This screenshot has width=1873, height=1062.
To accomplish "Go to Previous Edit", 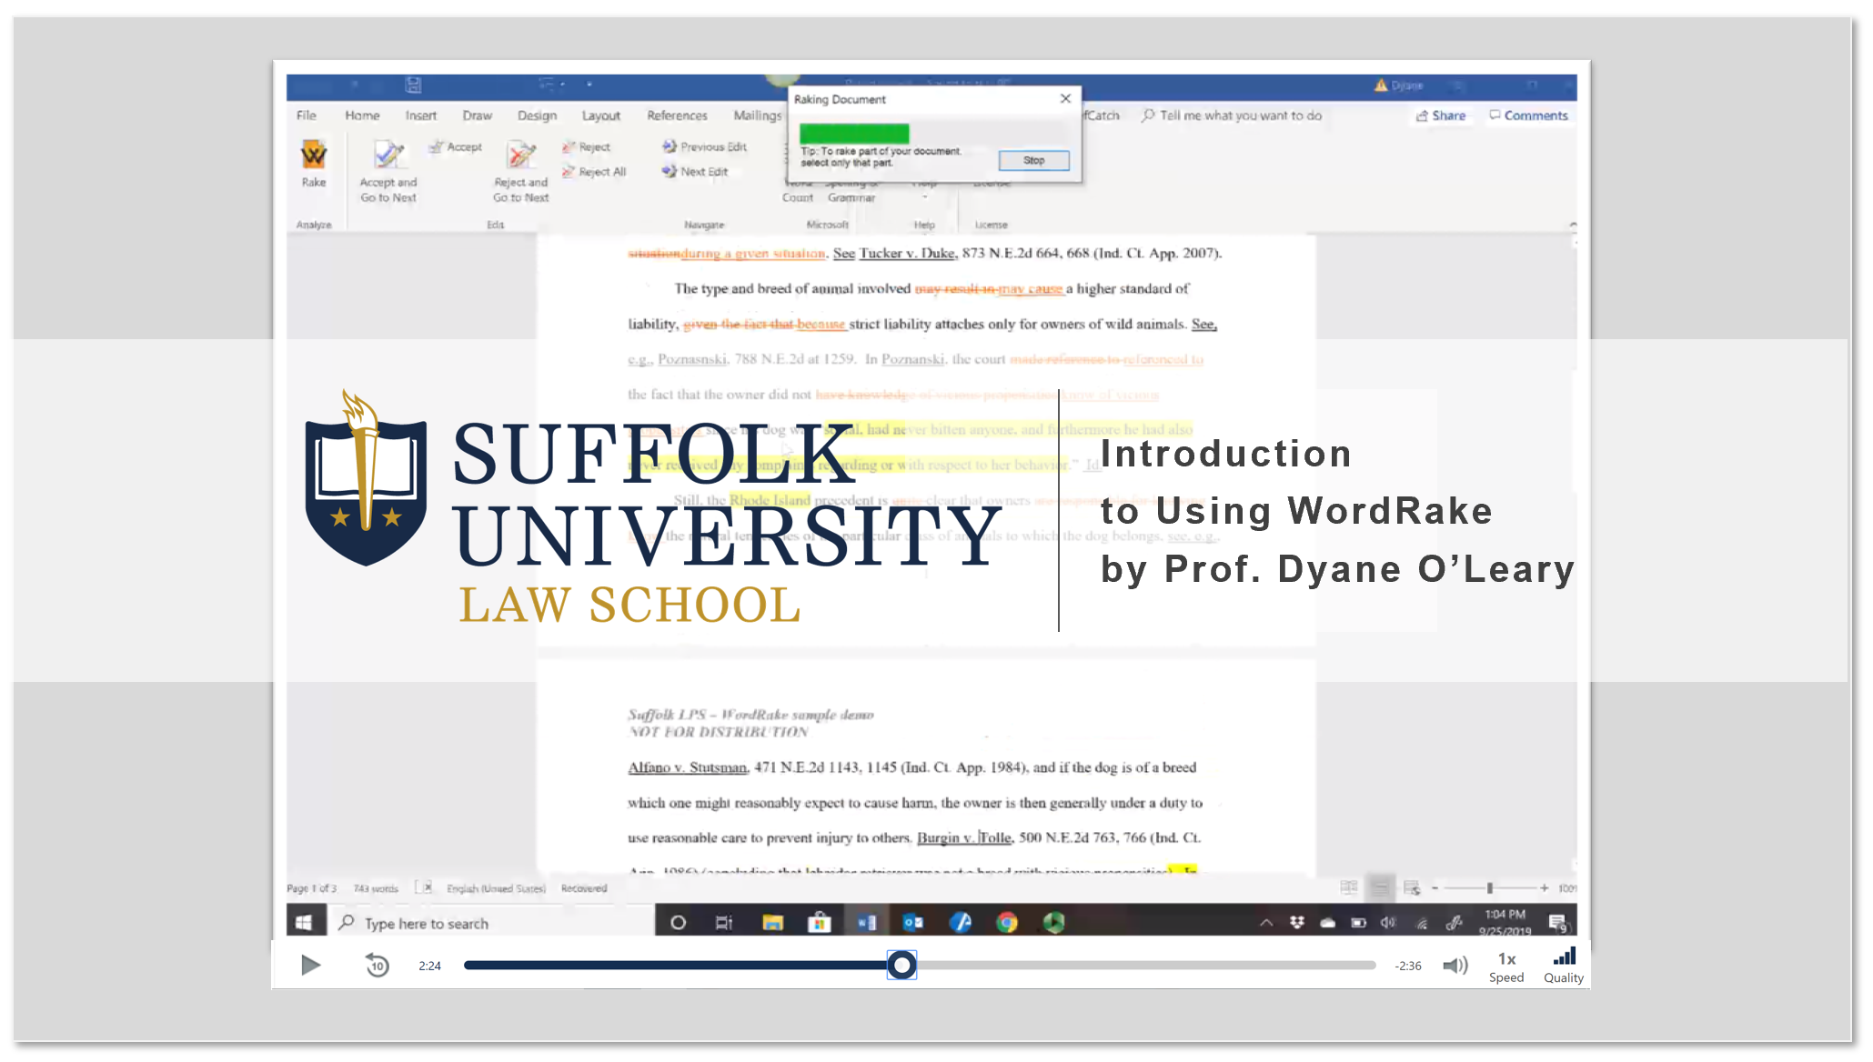I will coord(705,146).
